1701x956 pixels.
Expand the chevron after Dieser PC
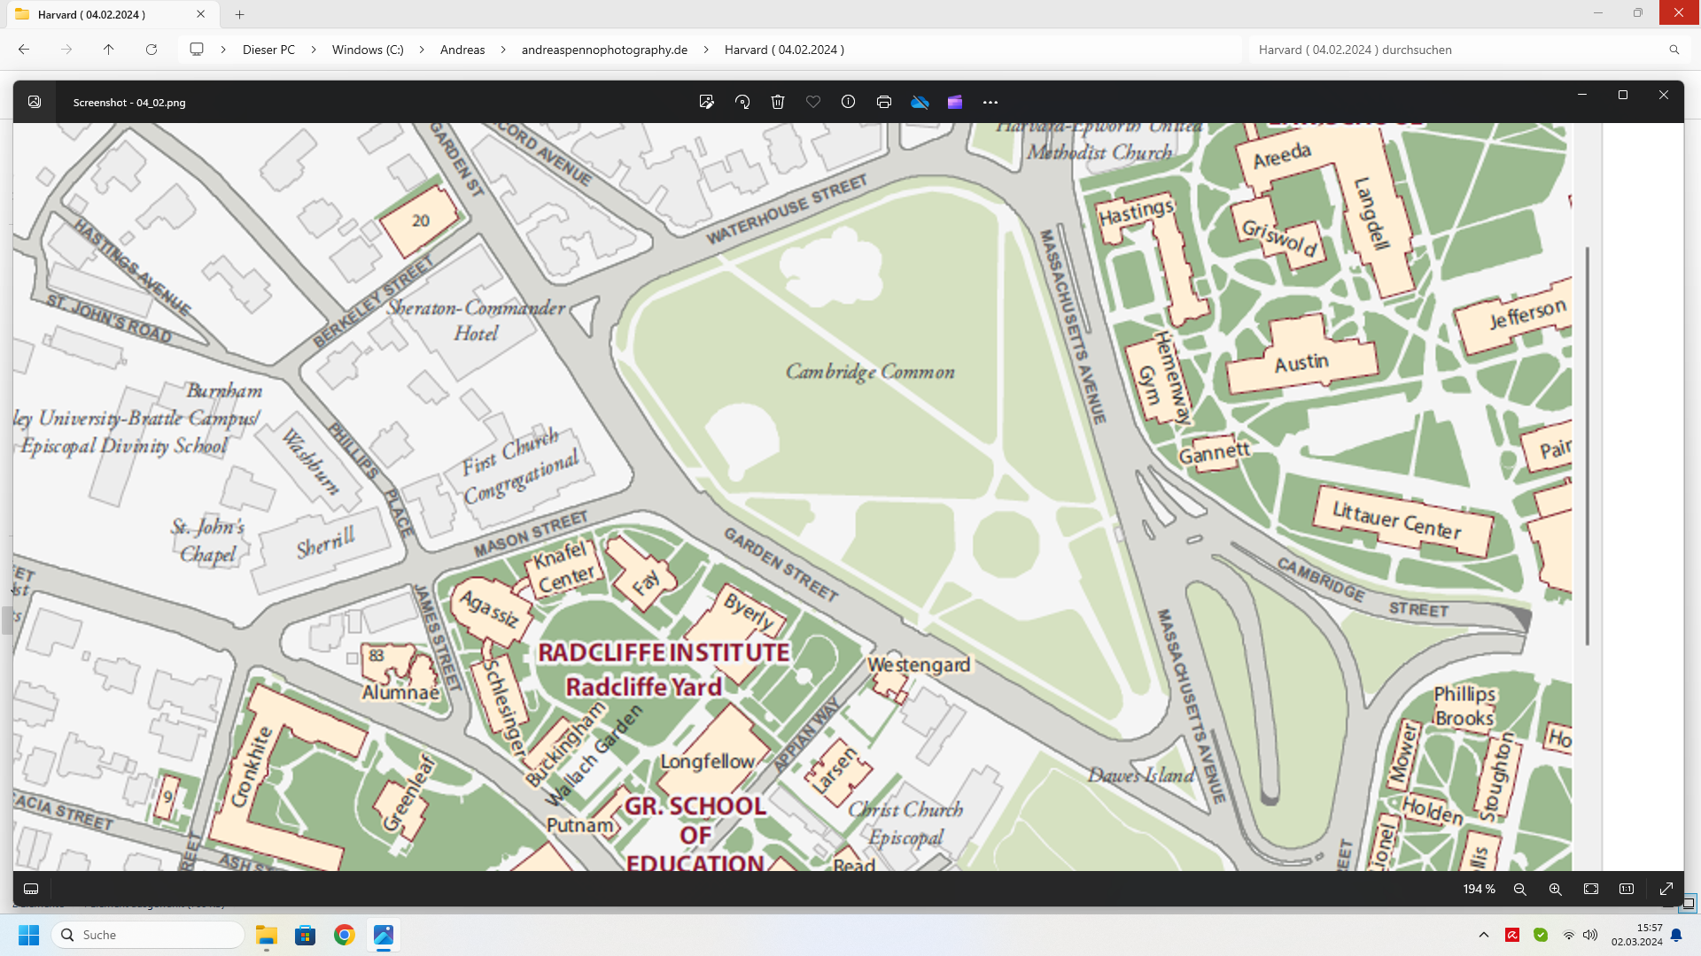[x=314, y=50]
